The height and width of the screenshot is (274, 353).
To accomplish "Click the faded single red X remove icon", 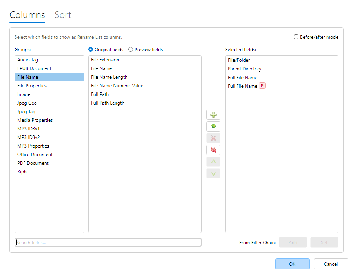I will 213,138.
